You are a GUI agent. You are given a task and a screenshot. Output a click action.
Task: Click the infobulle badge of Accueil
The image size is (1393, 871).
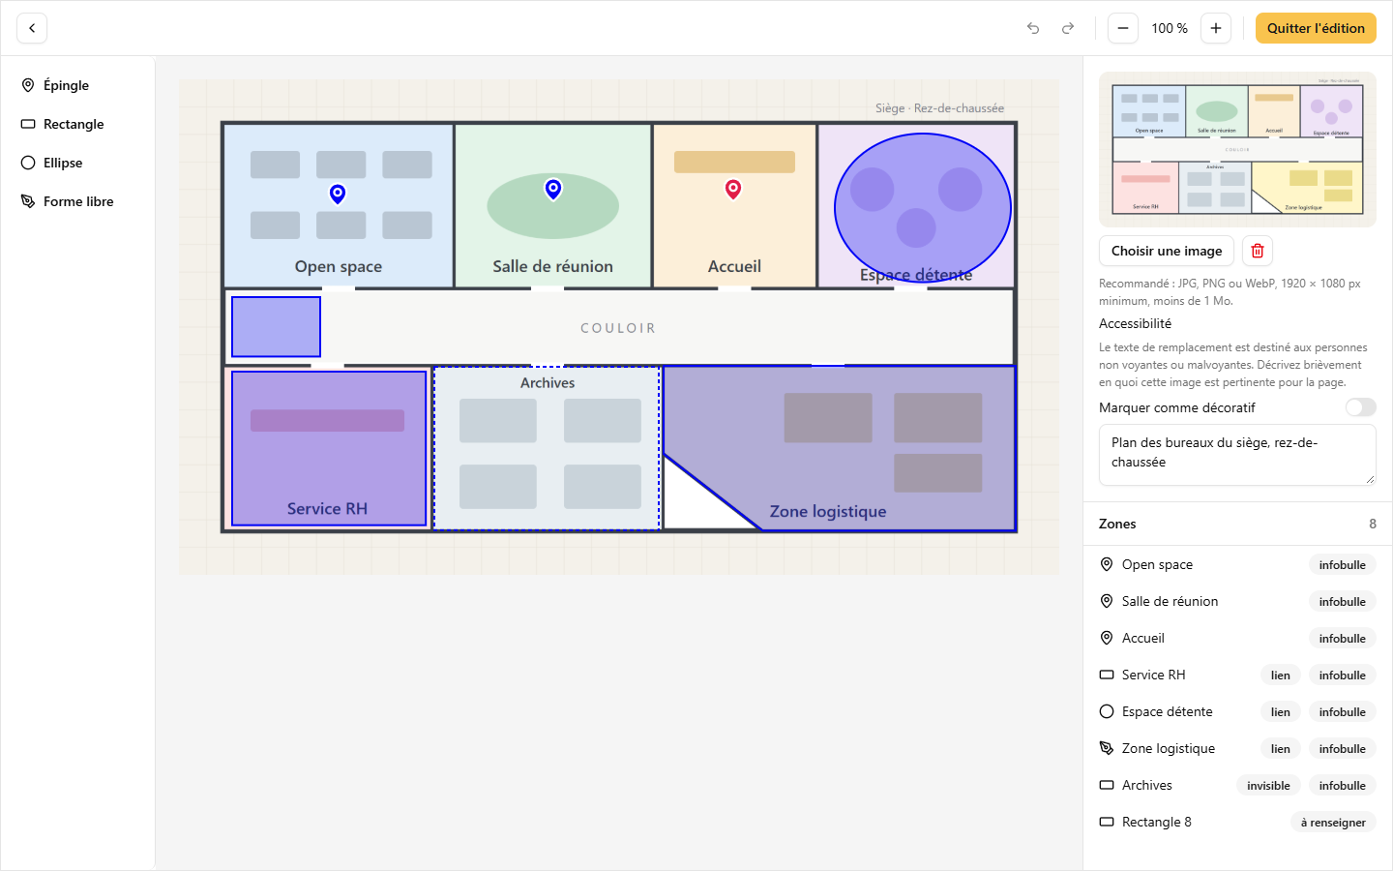pos(1343,639)
